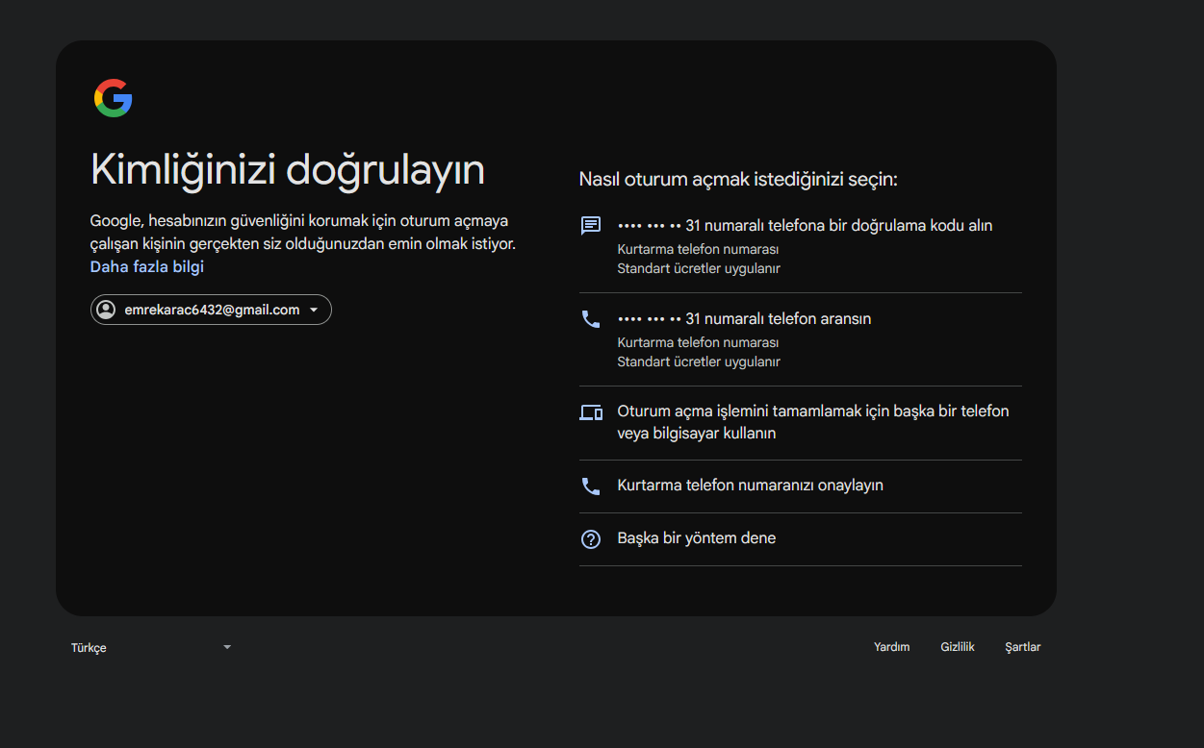Viewport: 1204px width, 748px height.
Task: Open the account chip dropdown arrow
Action: point(314,311)
